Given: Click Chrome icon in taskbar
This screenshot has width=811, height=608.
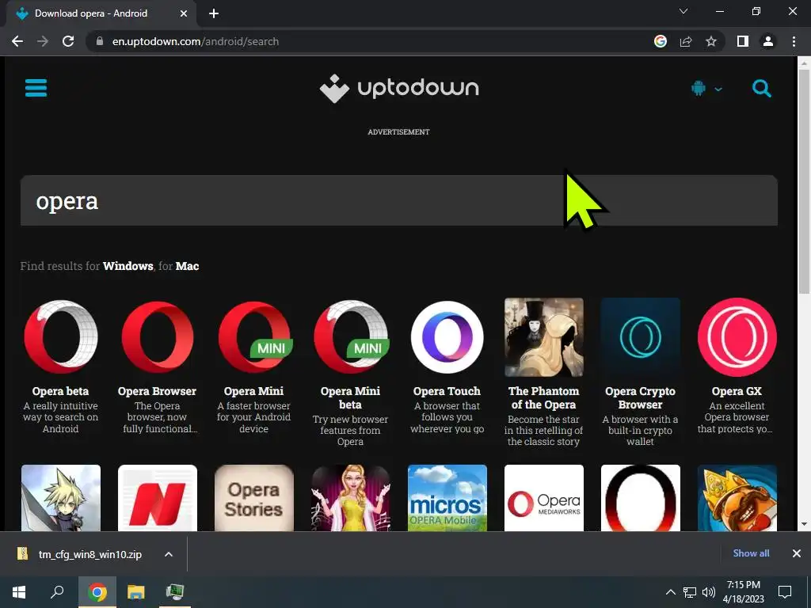Looking at the screenshot, I should [97, 591].
